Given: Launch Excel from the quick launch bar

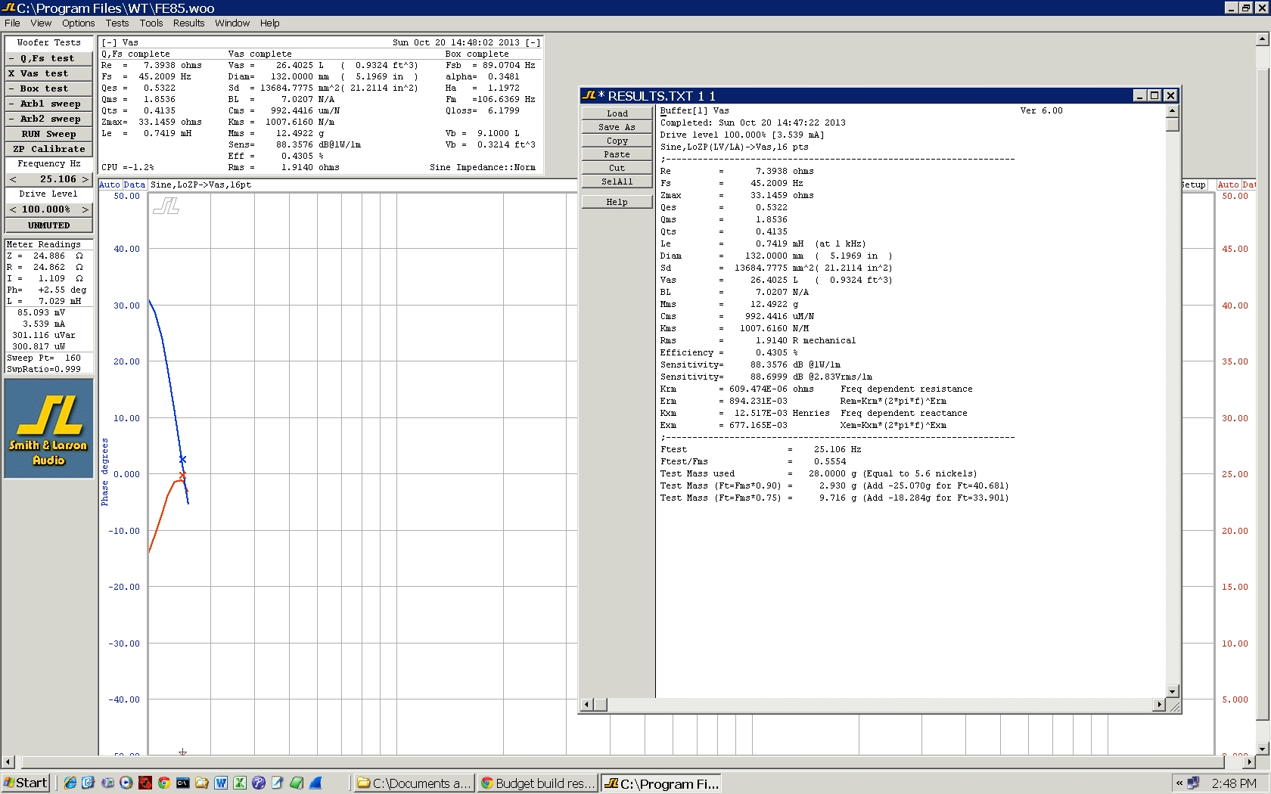Looking at the screenshot, I should (x=240, y=783).
